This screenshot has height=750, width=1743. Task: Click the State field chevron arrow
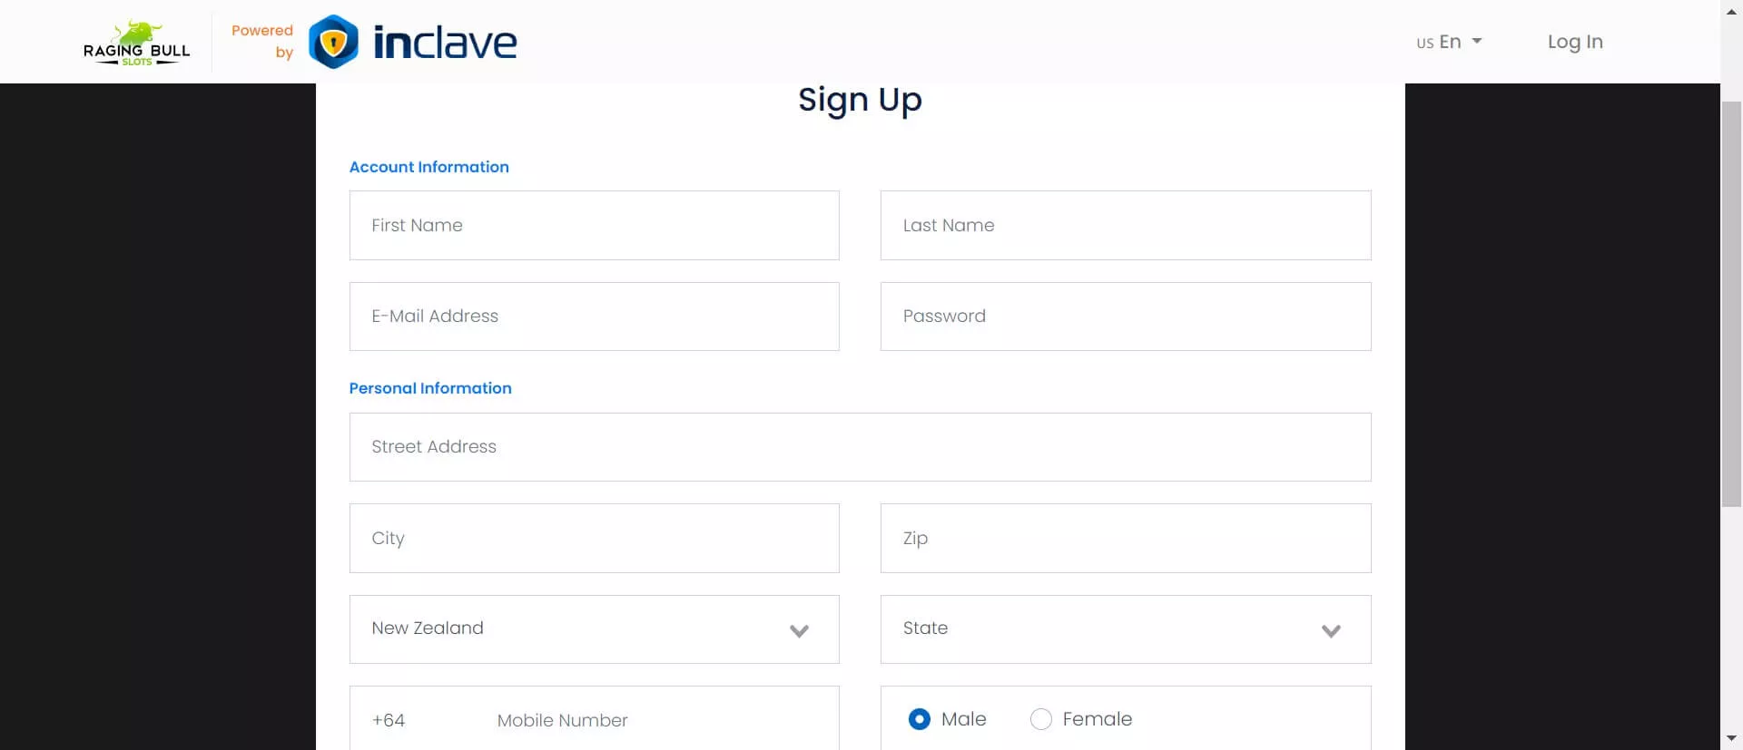click(1331, 630)
